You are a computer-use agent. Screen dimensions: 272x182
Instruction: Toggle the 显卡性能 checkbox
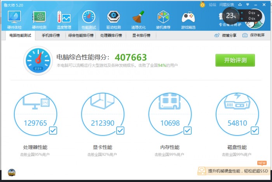pos(120,130)
